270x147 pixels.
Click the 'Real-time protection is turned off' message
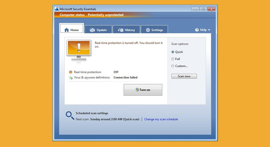coord(128,45)
